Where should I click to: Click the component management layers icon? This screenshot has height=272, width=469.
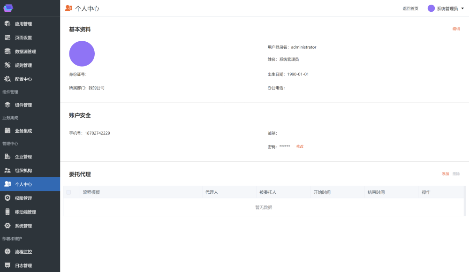(x=8, y=105)
